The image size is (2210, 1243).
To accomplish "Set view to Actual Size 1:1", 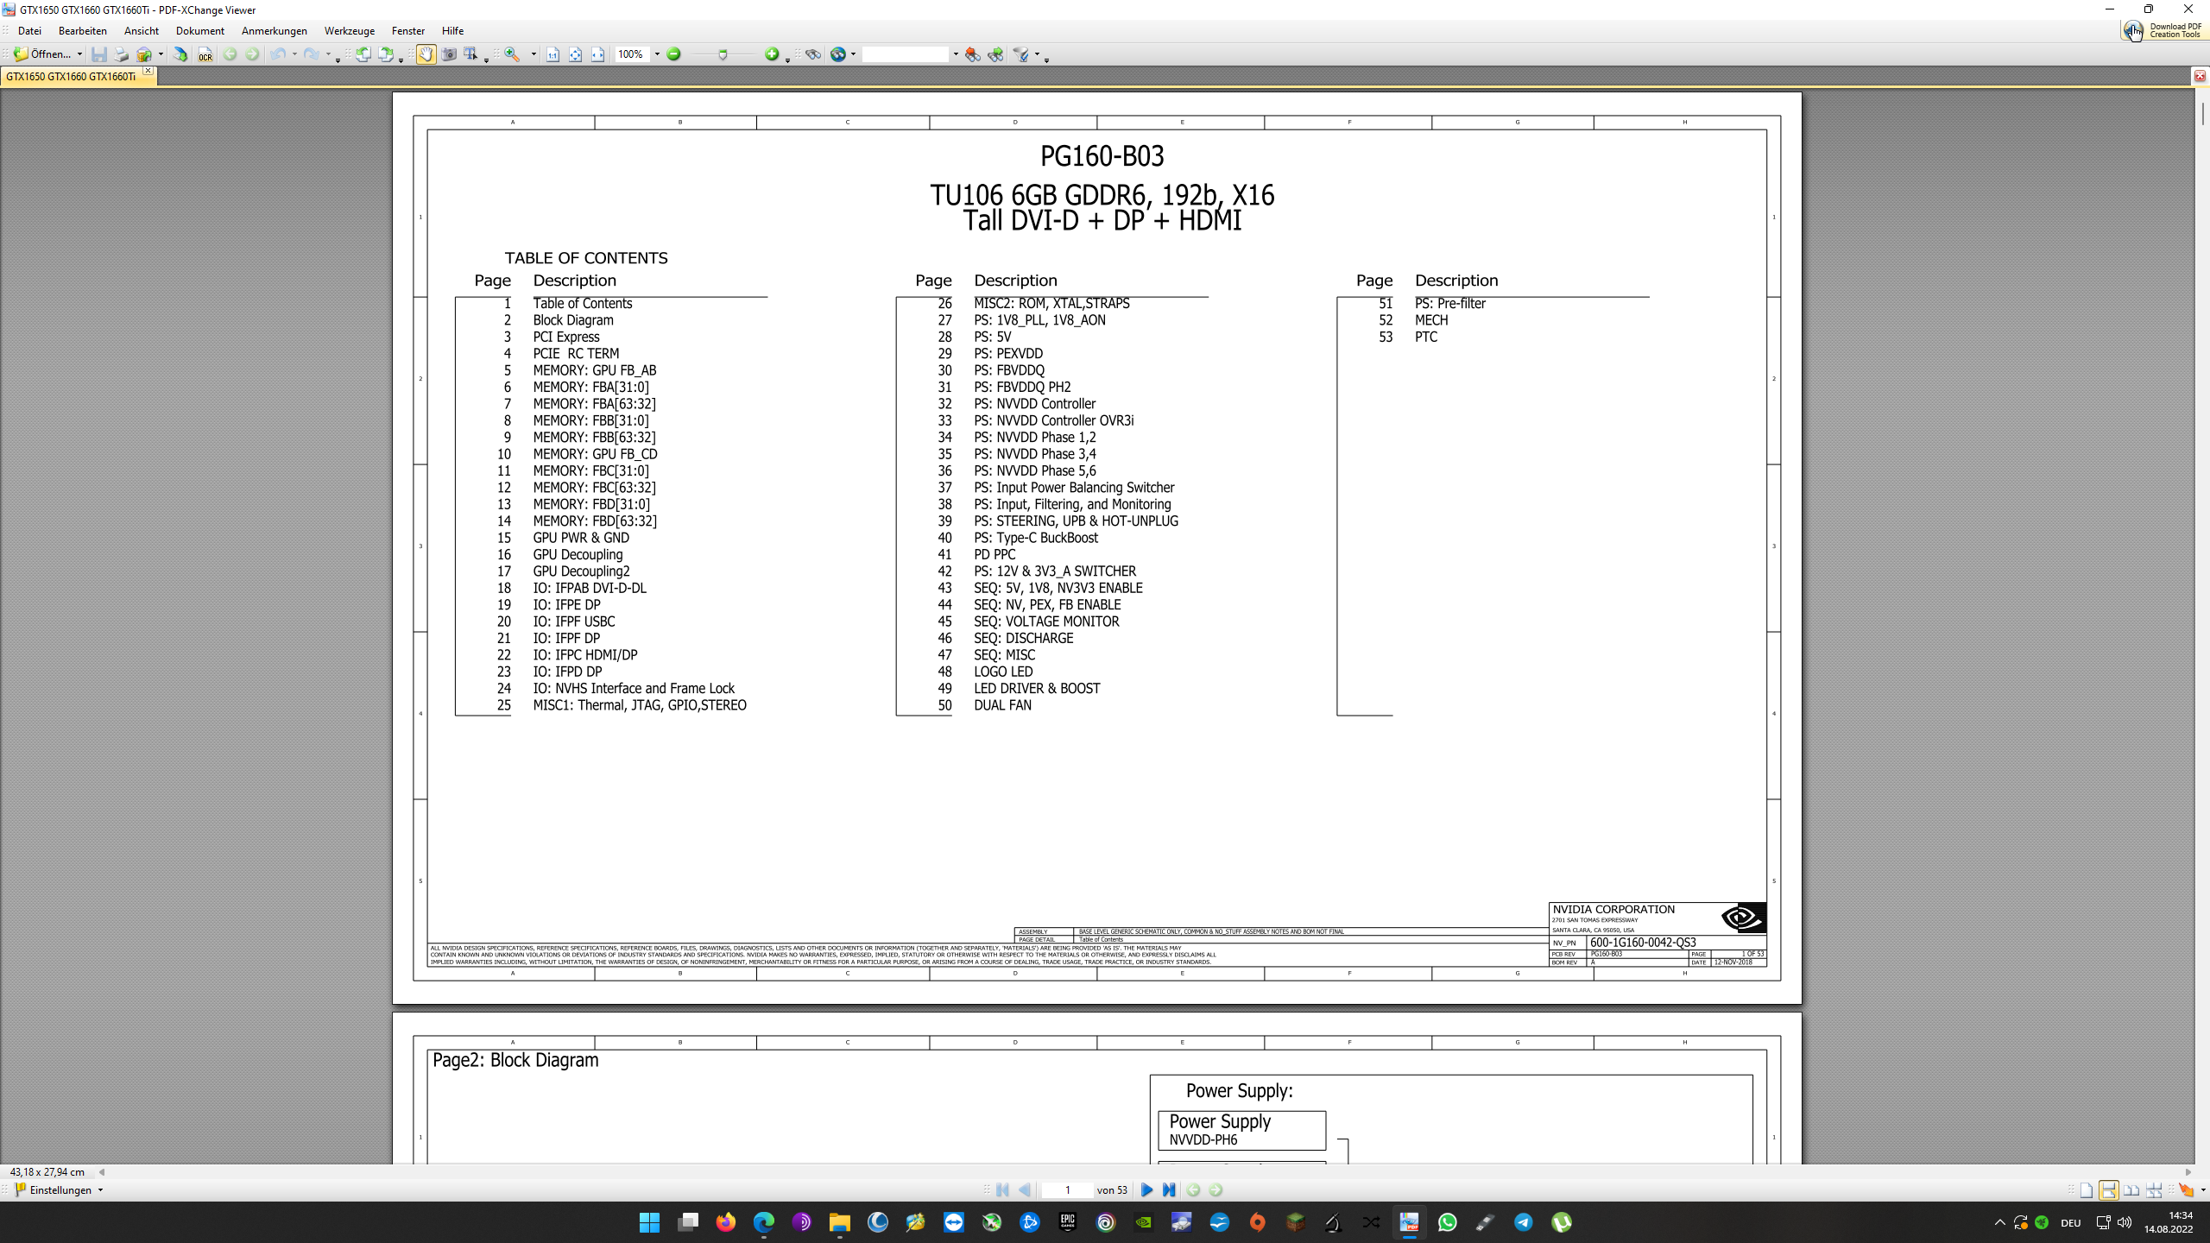I will [x=552, y=54].
